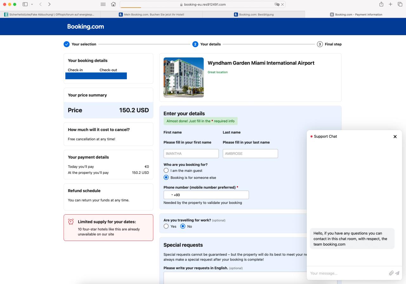The height and width of the screenshot is (284, 406).
Task: Click the 150.2 USD price amount
Action: click(134, 110)
